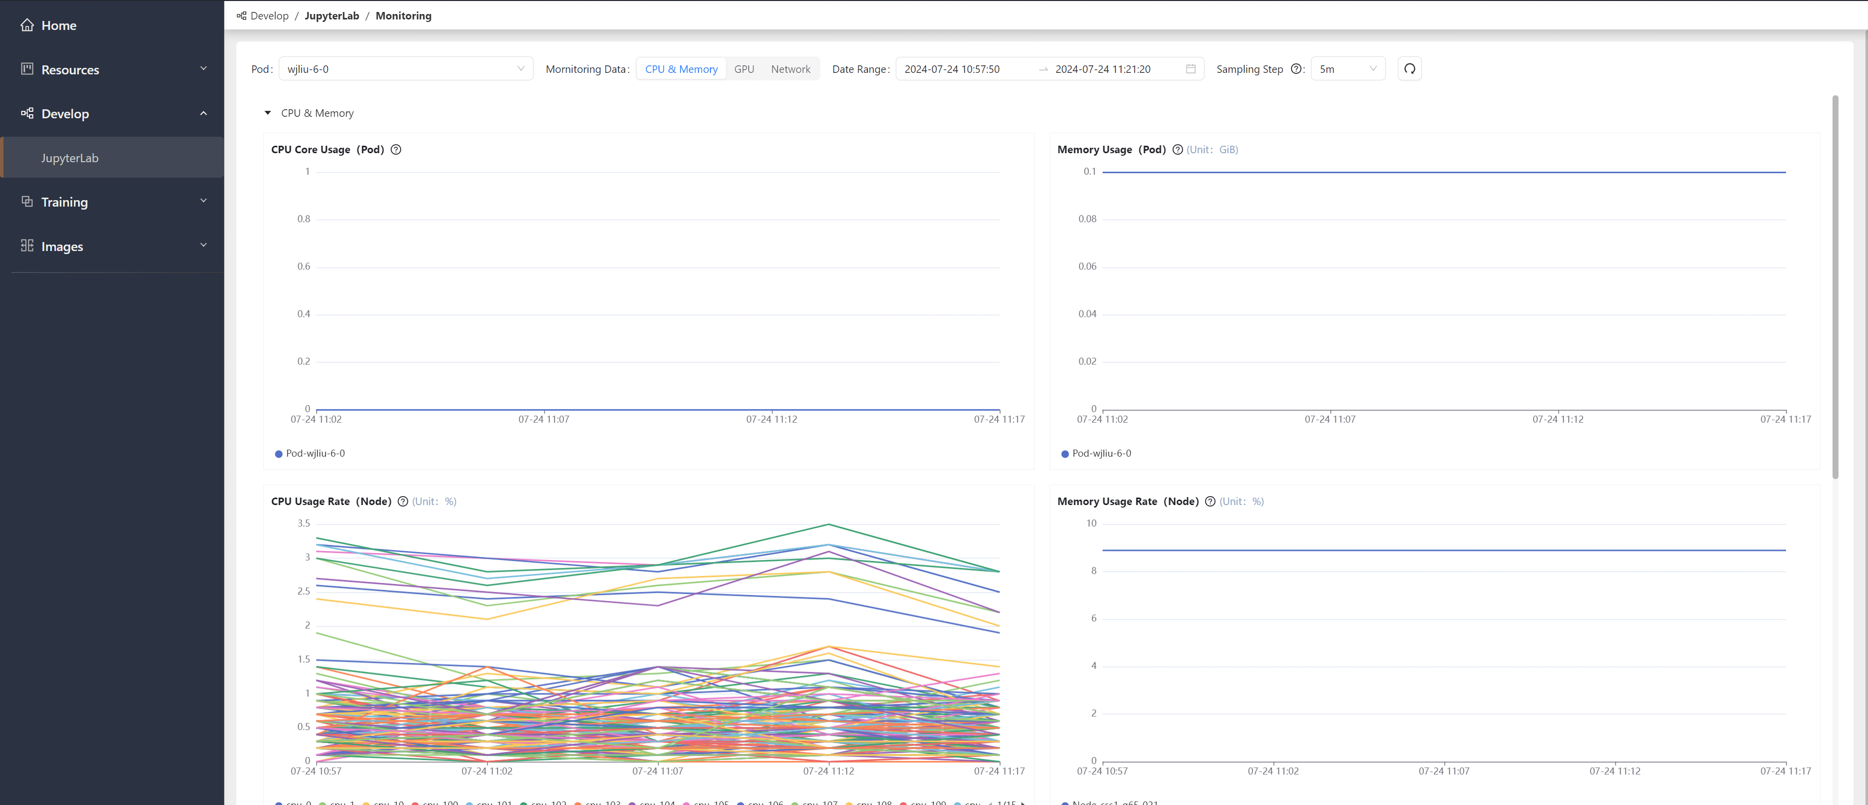The width and height of the screenshot is (1868, 805).
Task: Open JupyterLab in the sidebar menu
Action: [112, 158]
